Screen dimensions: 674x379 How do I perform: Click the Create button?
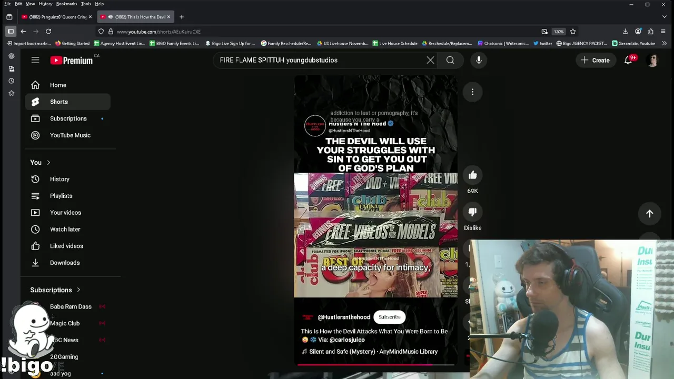595,60
